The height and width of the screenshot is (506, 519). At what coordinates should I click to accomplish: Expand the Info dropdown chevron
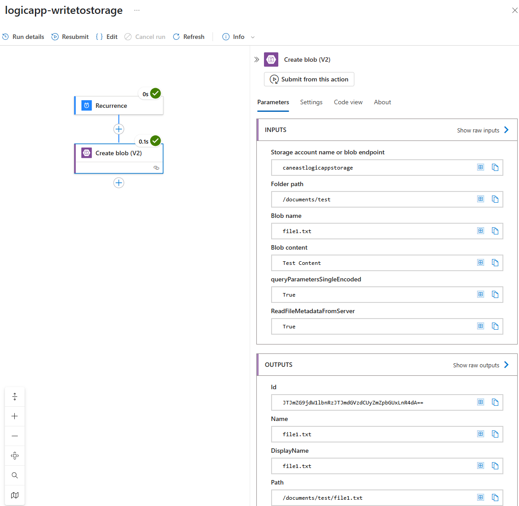(x=253, y=37)
